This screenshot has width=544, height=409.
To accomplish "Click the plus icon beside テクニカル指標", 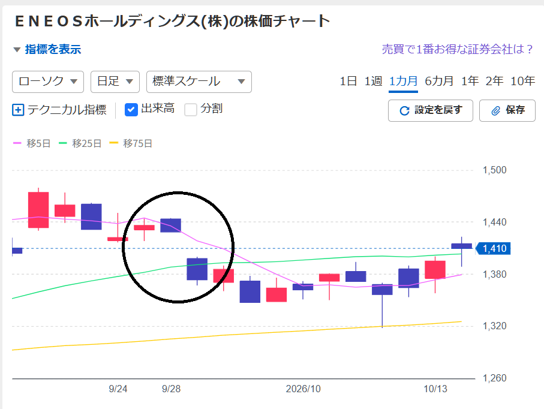I will pos(18,110).
